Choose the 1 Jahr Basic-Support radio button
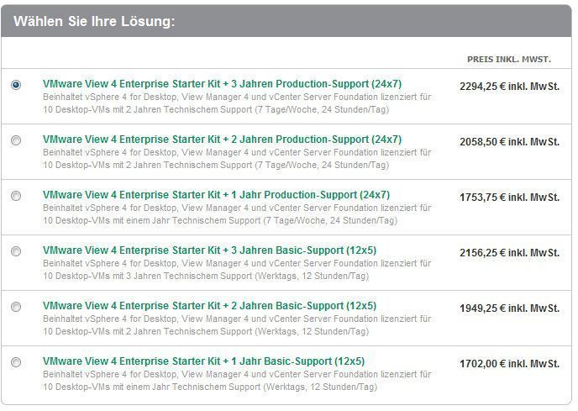578x411 pixels. (16, 362)
